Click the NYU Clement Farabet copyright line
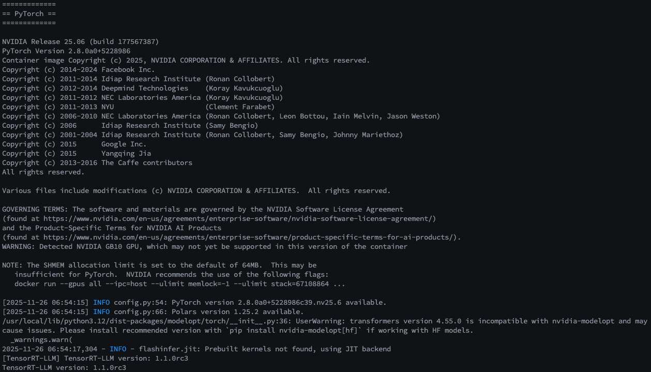 [138, 107]
